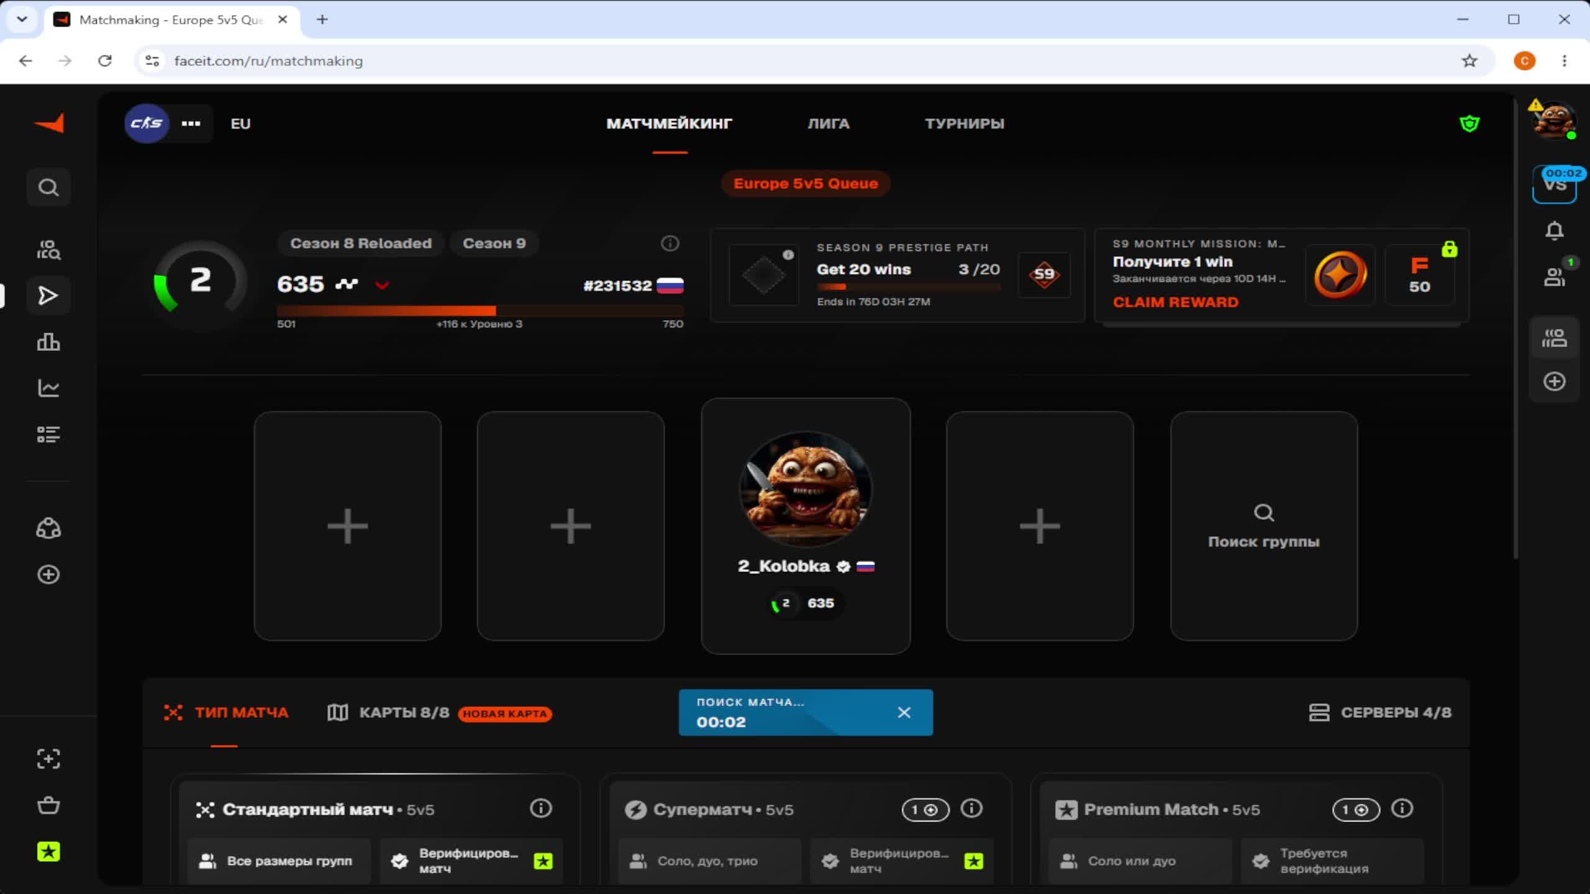Click the Суперматч ticket cost badge
The image size is (1590, 894).
[x=925, y=810]
